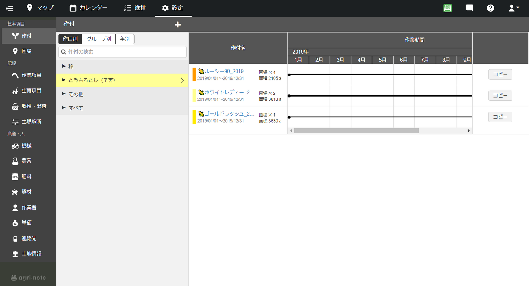Click start marker of ゴールドラッシュ period
This screenshot has height=286, width=529.
point(289,117)
